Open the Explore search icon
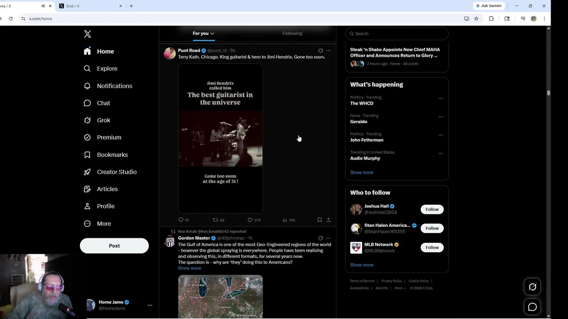The width and height of the screenshot is (568, 319). [87, 68]
